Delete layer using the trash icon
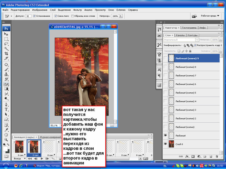The height and width of the screenshot is (169, 226). [217, 156]
